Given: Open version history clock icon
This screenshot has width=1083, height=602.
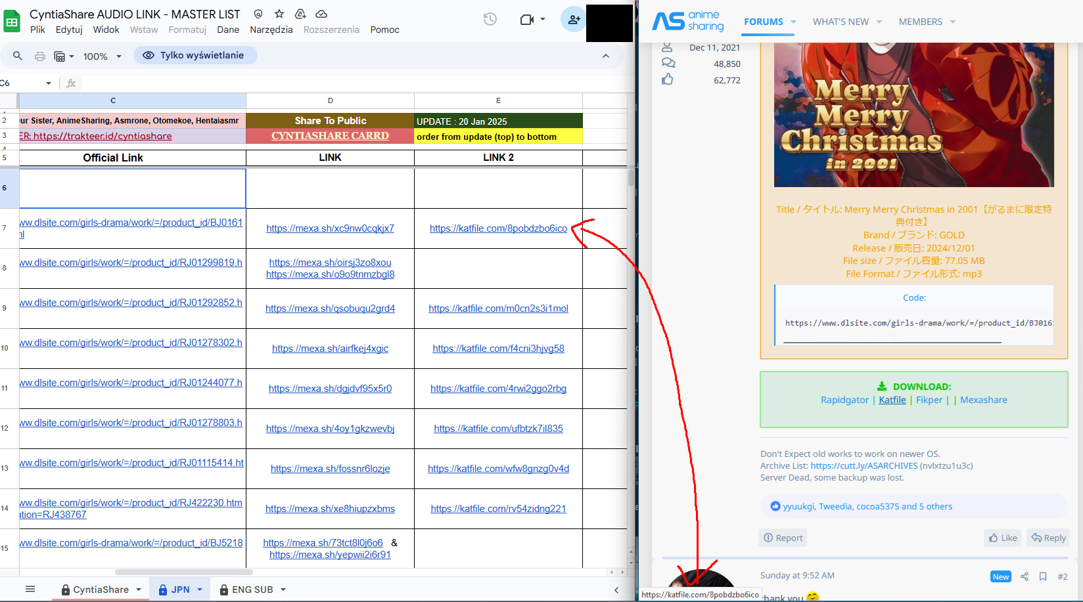Looking at the screenshot, I should pos(490,19).
